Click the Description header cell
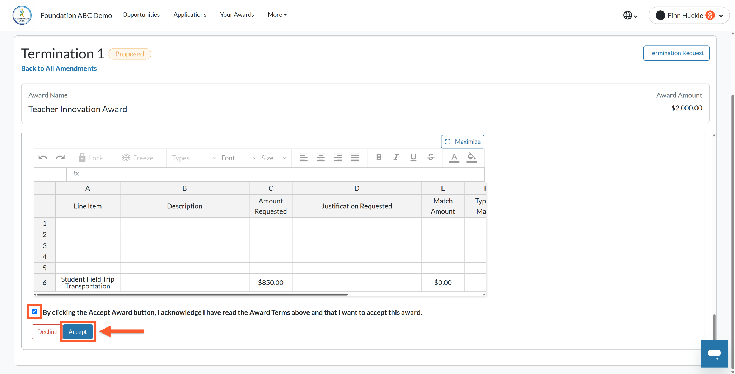Viewport: 735px width, 374px height. pyautogui.click(x=184, y=206)
